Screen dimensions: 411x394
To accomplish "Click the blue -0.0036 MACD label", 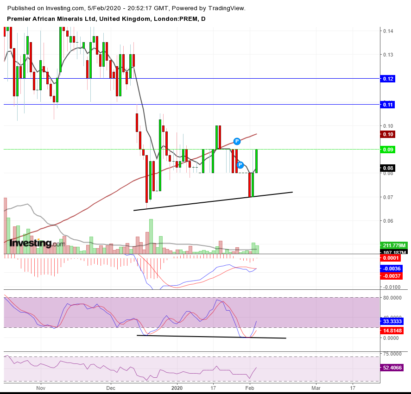I will [392, 268].
